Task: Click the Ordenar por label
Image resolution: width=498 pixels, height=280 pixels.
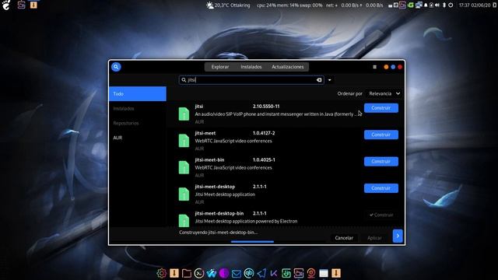Action: [349, 93]
